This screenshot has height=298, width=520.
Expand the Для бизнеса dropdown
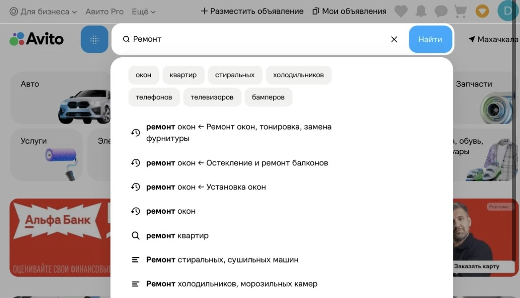point(43,12)
